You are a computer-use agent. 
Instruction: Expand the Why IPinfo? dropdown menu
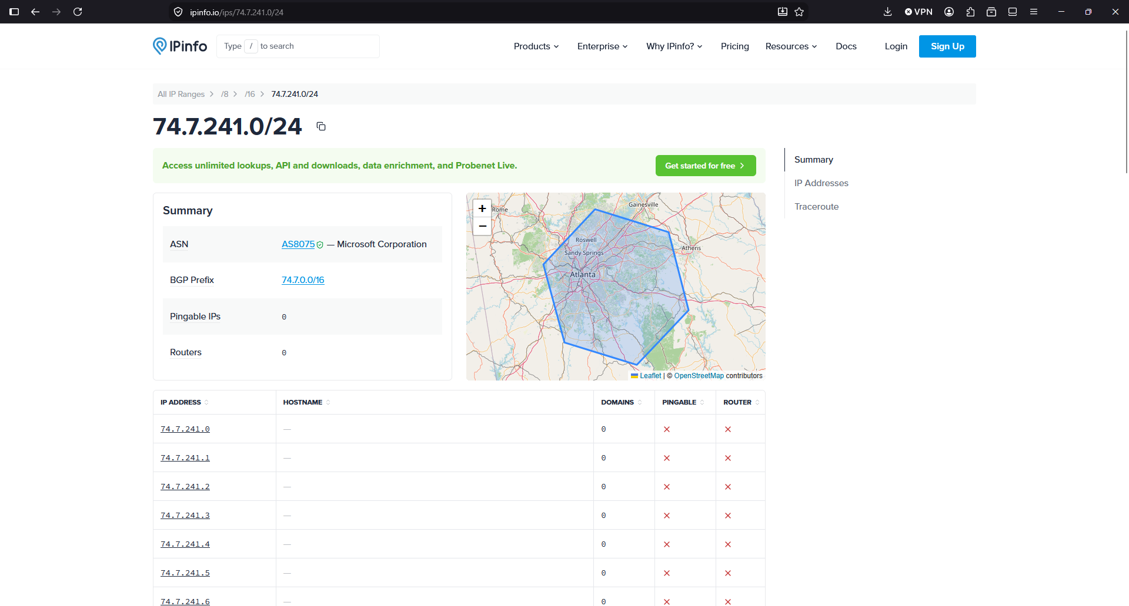[x=674, y=46]
